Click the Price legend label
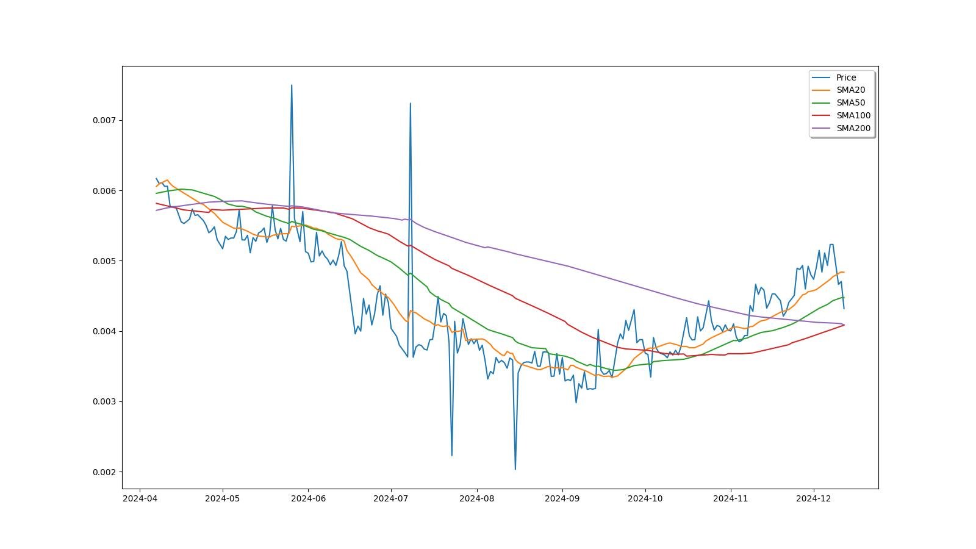The image size is (976, 549). coord(845,77)
